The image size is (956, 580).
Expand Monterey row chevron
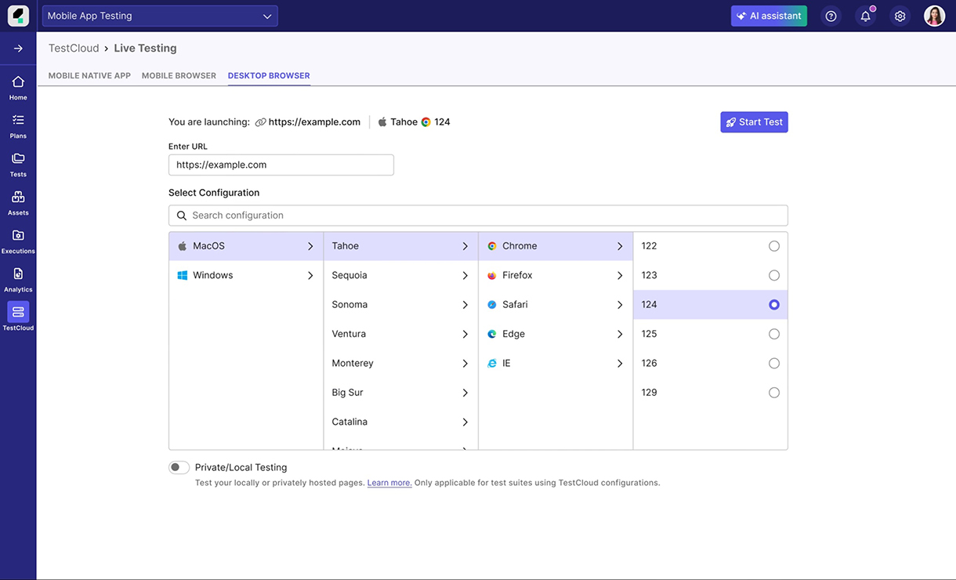click(465, 364)
